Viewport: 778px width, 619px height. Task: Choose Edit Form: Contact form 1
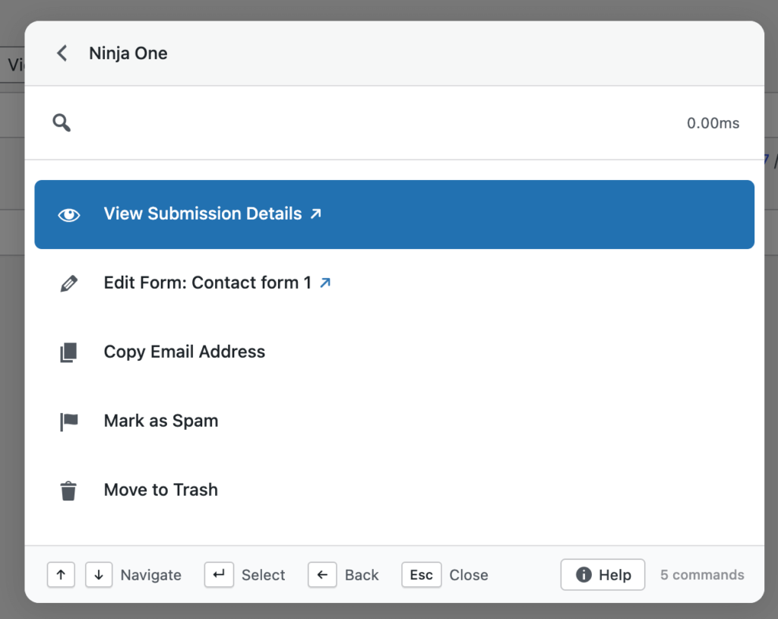[205, 282]
